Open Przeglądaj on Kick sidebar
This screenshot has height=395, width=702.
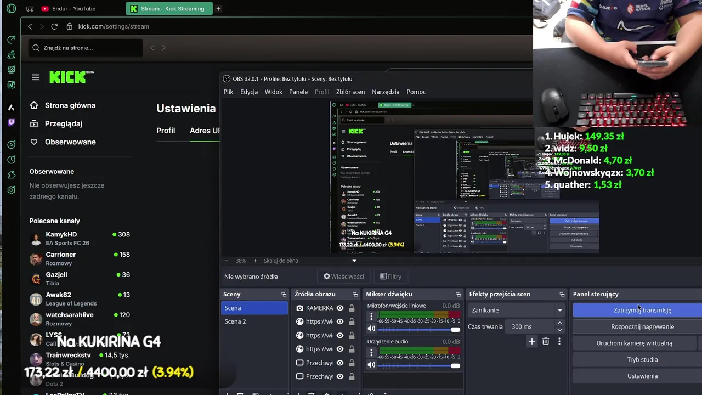click(56, 123)
